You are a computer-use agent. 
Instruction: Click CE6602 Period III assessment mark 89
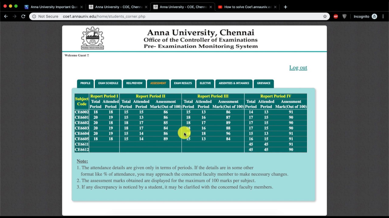(228, 123)
